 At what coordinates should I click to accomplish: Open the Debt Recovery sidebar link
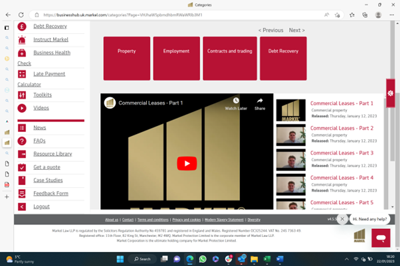coord(50,27)
